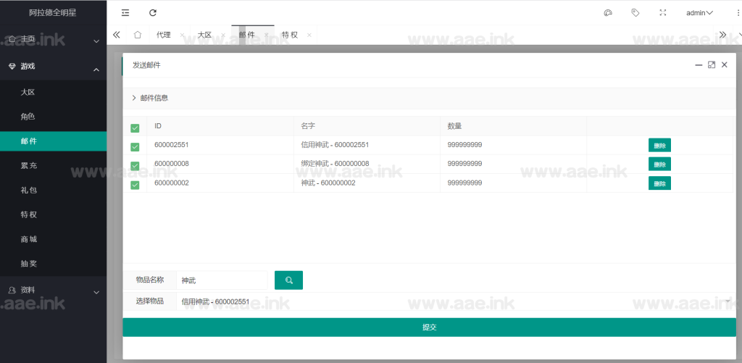The width and height of the screenshot is (742, 363).
Task: Uncheck the row for ID 600000002
Action: (135, 185)
